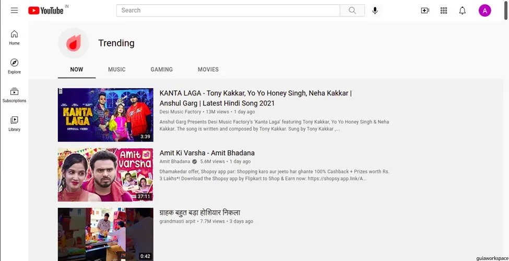Screen dimensions: 509x261
Task: Click the YouTube logo
Action: [x=46, y=10]
